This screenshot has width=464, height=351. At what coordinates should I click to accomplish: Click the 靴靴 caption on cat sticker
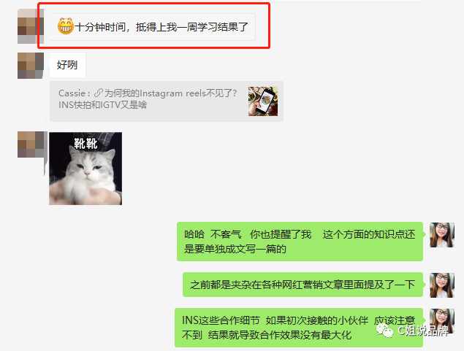85,144
